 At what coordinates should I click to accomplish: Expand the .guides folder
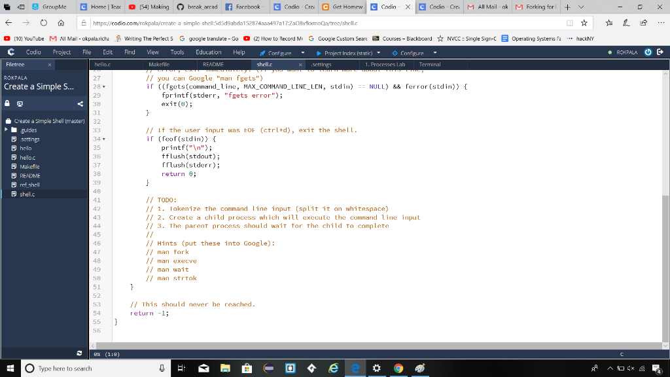[6, 130]
